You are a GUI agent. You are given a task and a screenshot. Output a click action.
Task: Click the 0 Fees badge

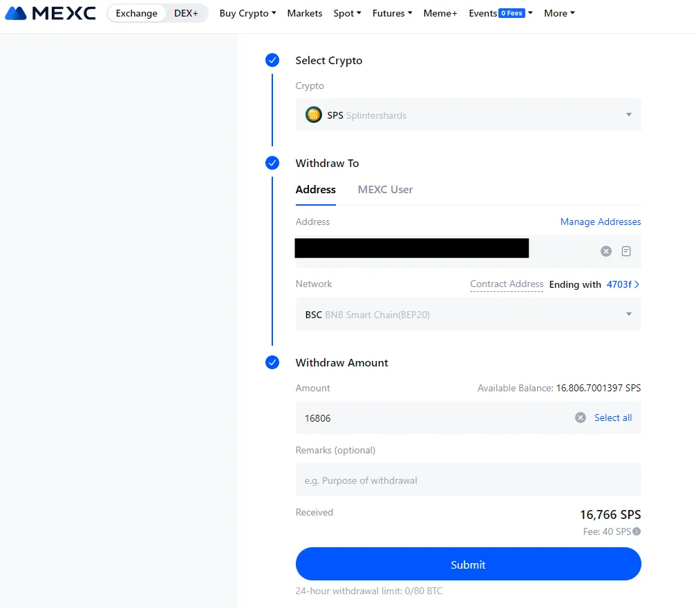511,13
